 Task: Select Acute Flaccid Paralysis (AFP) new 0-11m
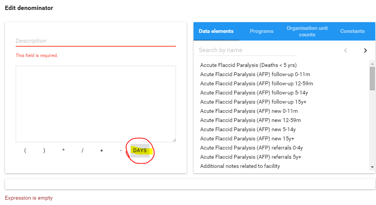[x=249, y=111]
